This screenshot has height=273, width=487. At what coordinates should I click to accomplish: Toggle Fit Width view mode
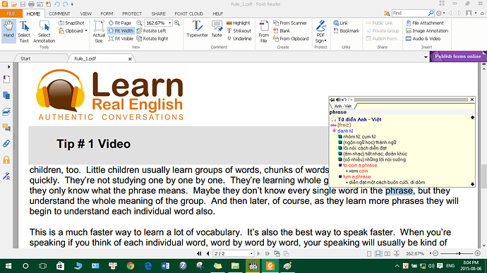click(x=121, y=31)
